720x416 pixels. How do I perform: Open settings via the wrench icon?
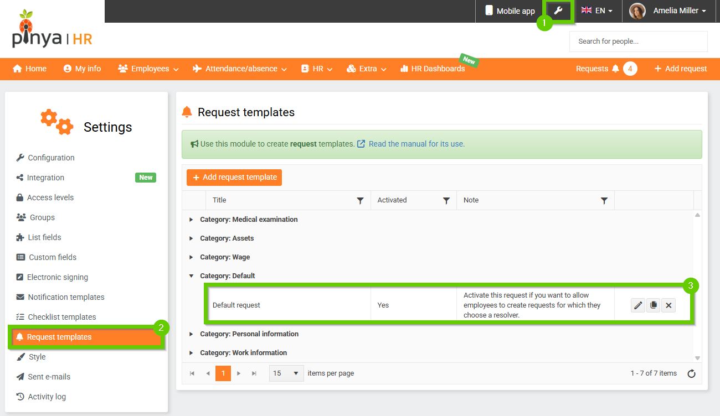pyautogui.click(x=558, y=11)
